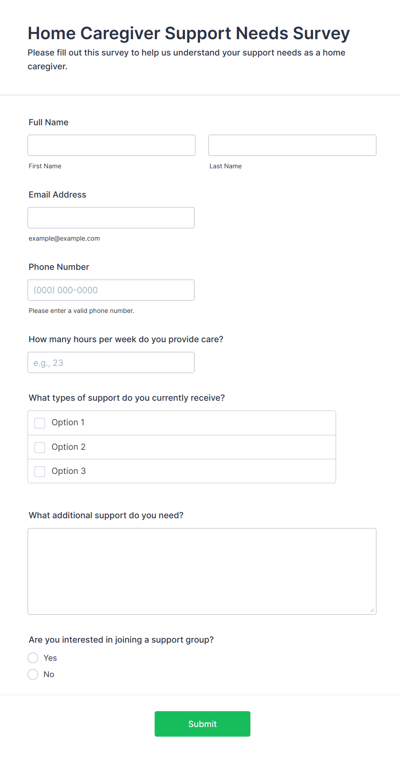Click the green Submit button

pos(203,724)
